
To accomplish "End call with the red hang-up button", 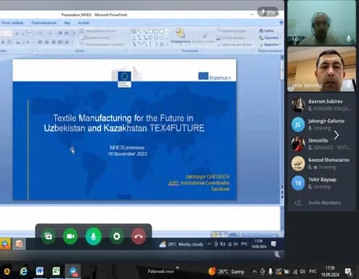I will [x=139, y=236].
